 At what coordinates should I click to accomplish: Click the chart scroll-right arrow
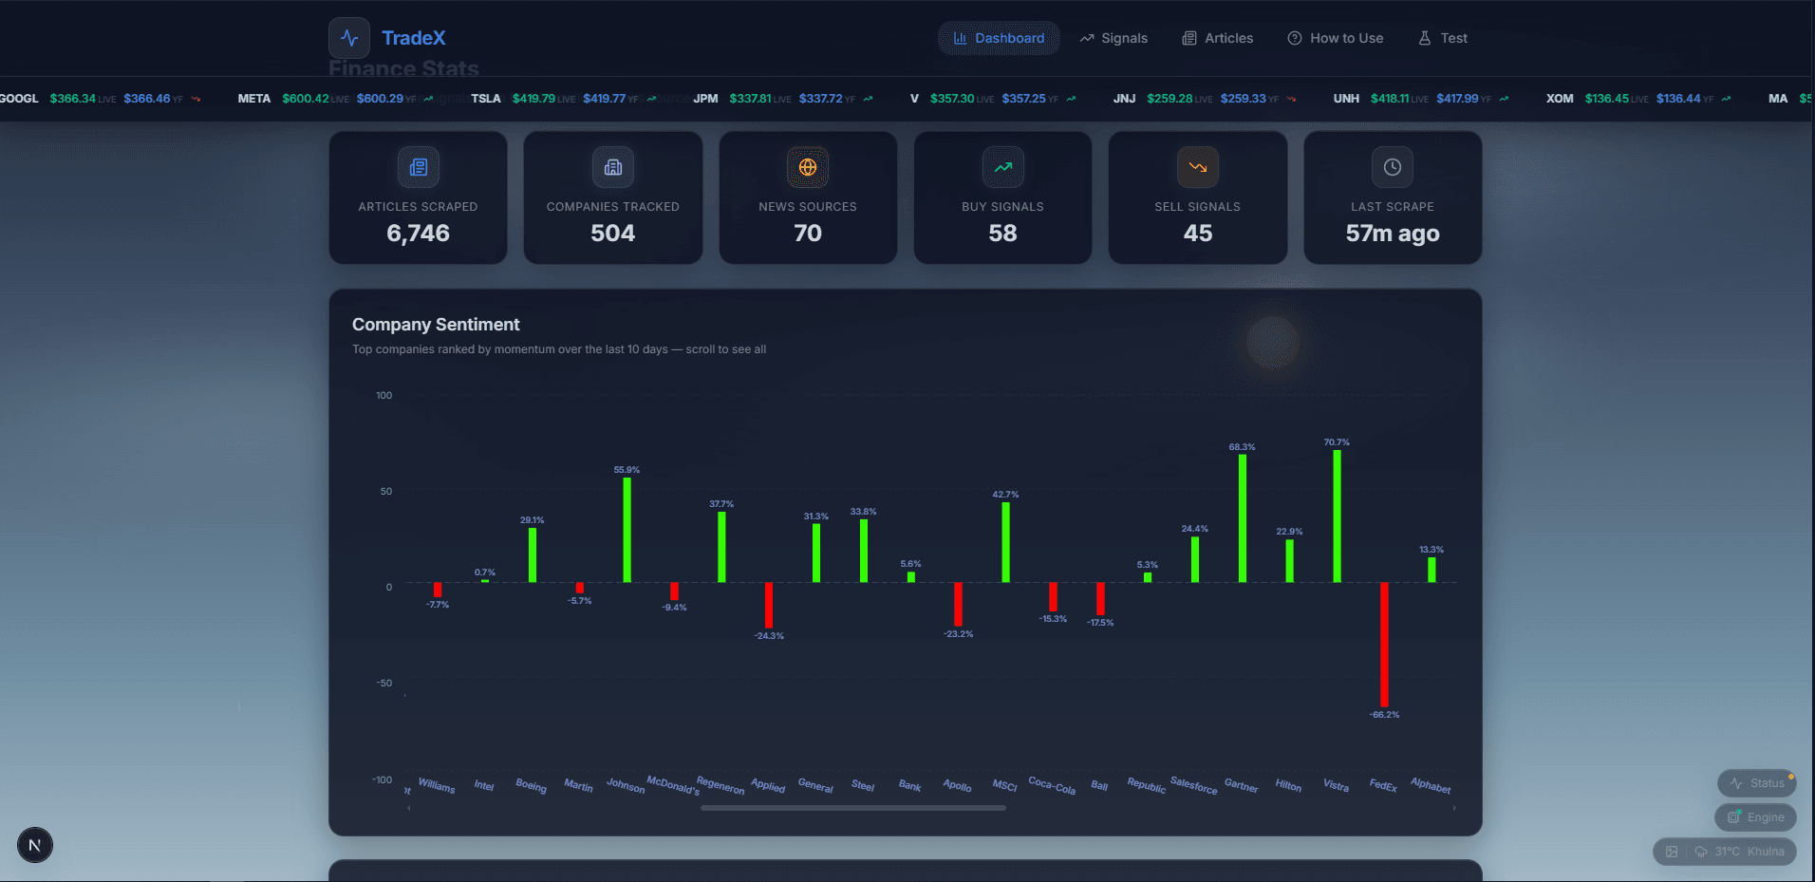point(1454,808)
